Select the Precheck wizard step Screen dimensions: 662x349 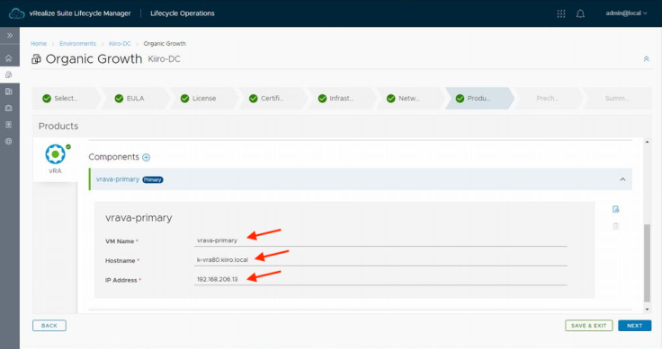547,98
